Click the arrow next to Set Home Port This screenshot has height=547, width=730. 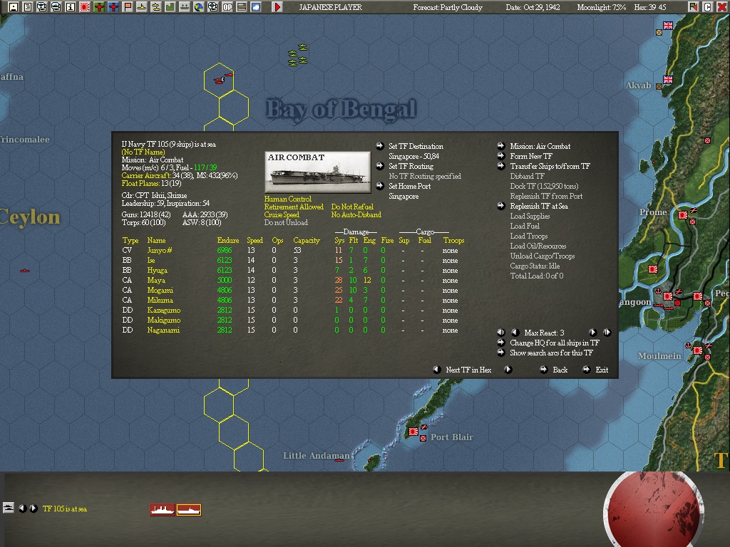(x=380, y=186)
